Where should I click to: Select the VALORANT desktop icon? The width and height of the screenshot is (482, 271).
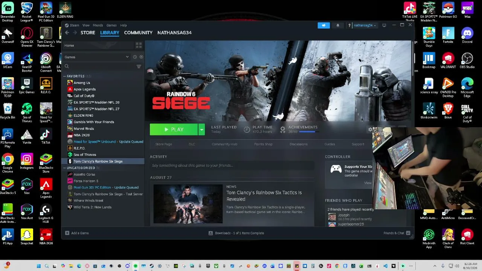click(x=448, y=61)
